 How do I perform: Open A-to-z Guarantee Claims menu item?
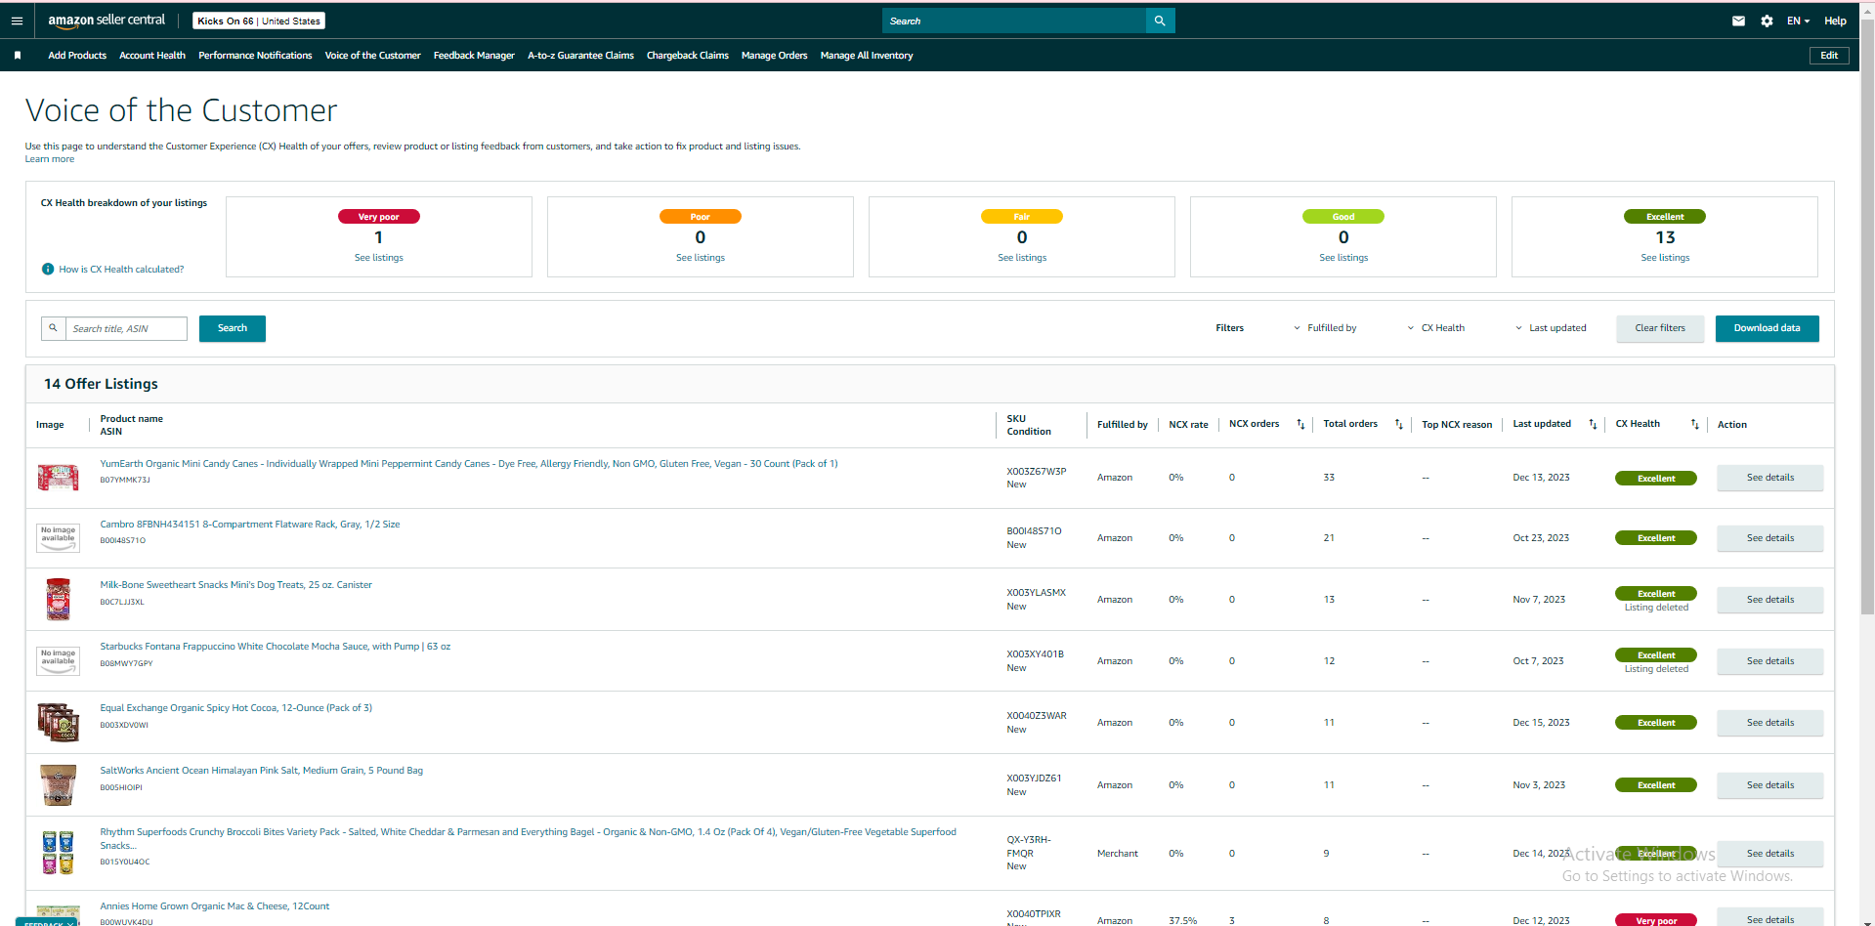tap(580, 56)
